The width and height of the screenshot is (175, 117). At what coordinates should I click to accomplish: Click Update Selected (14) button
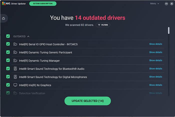[x=88, y=101]
